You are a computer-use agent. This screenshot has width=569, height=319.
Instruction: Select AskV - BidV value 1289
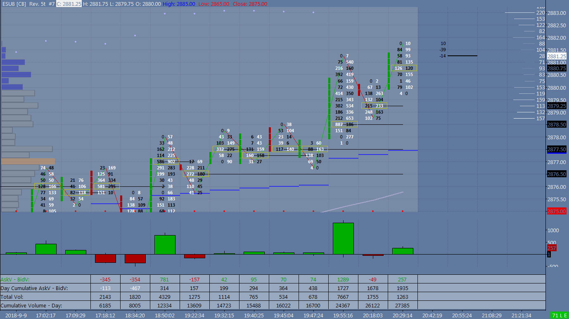[x=343, y=280]
